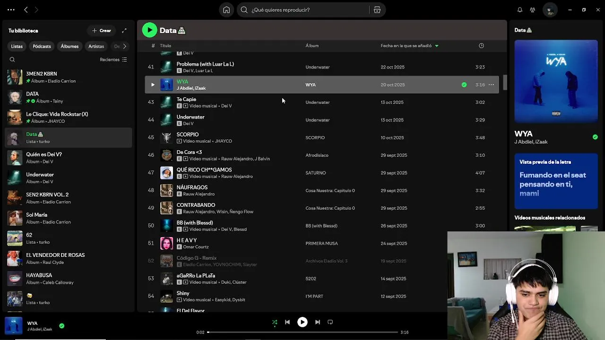605x340 pixels.
Task: Play WYA track row button
Action: pyautogui.click(x=153, y=85)
